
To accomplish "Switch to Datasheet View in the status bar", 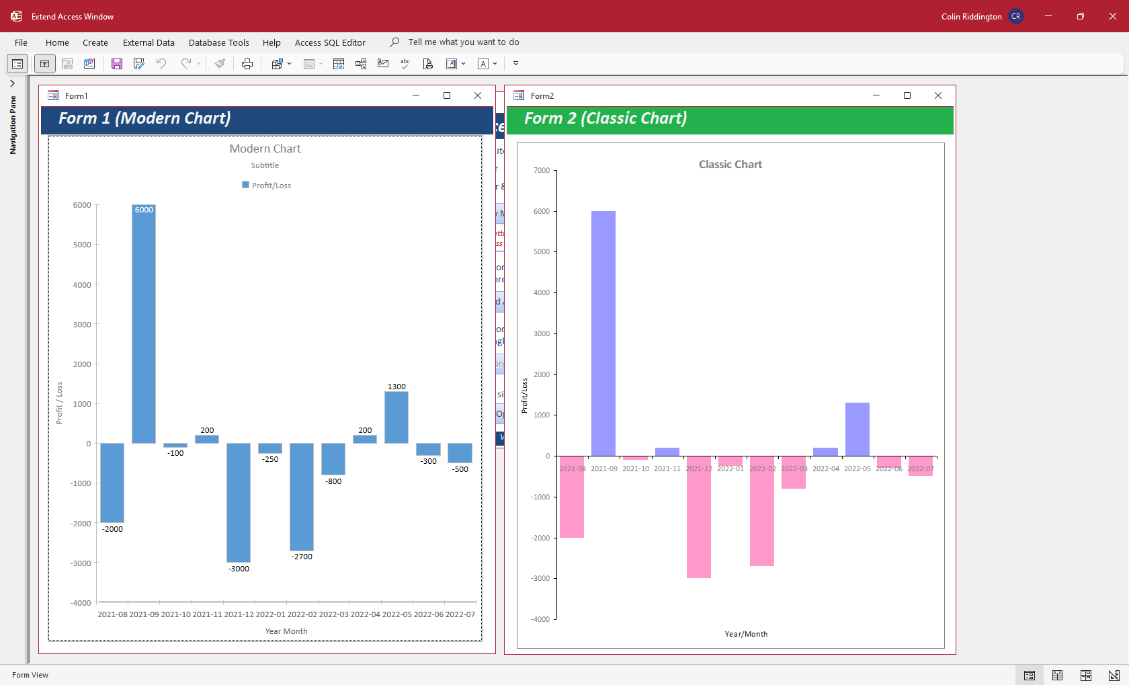I will [1058, 676].
